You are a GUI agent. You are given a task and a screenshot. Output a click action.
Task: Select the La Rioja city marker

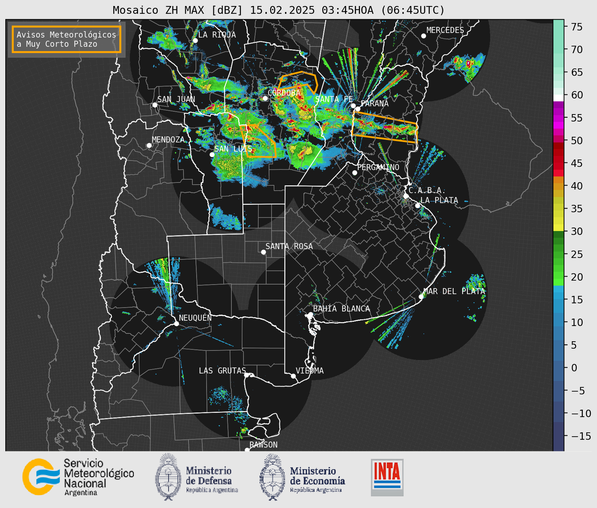[195, 41]
